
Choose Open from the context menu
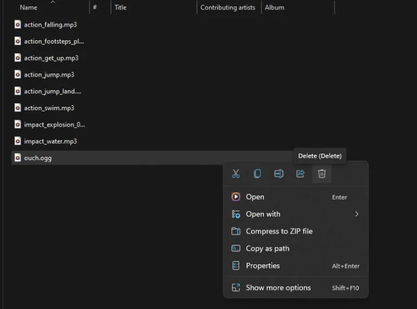point(255,197)
